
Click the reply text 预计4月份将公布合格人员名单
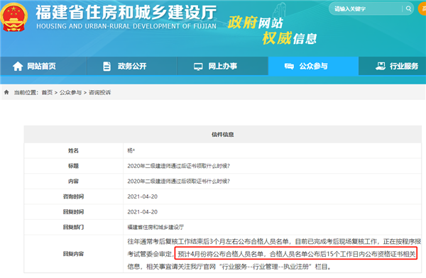tap(221, 254)
